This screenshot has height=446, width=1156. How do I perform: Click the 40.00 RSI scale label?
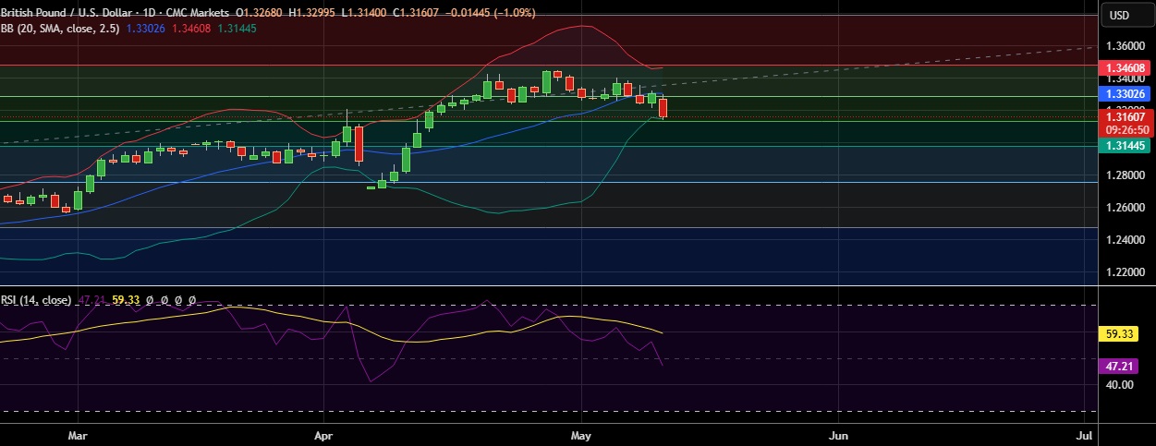[1122, 384]
